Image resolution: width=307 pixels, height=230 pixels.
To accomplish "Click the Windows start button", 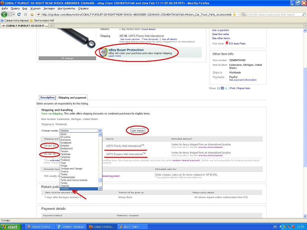I will pyautogui.click(x=10, y=227).
